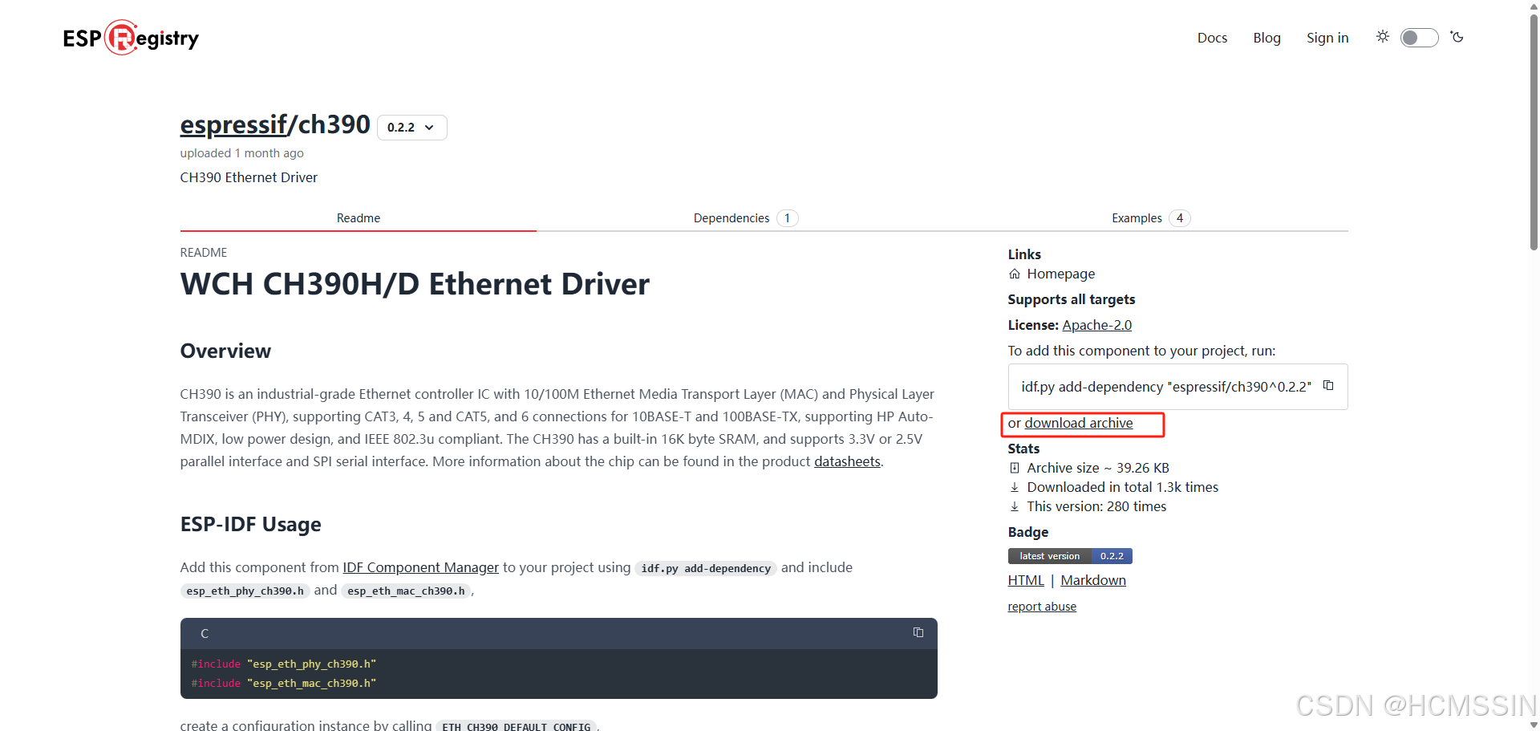
Task: Click the Supports all targets text
Action: [x=1072, y=299]
